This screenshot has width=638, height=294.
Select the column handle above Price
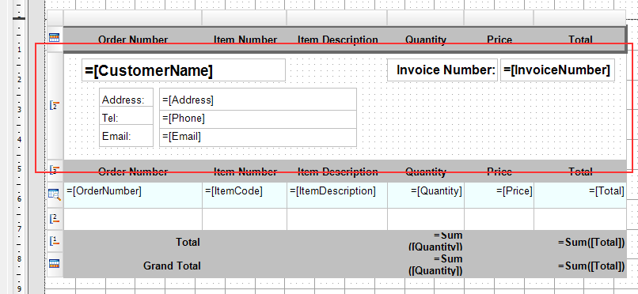tap(499, 18)
